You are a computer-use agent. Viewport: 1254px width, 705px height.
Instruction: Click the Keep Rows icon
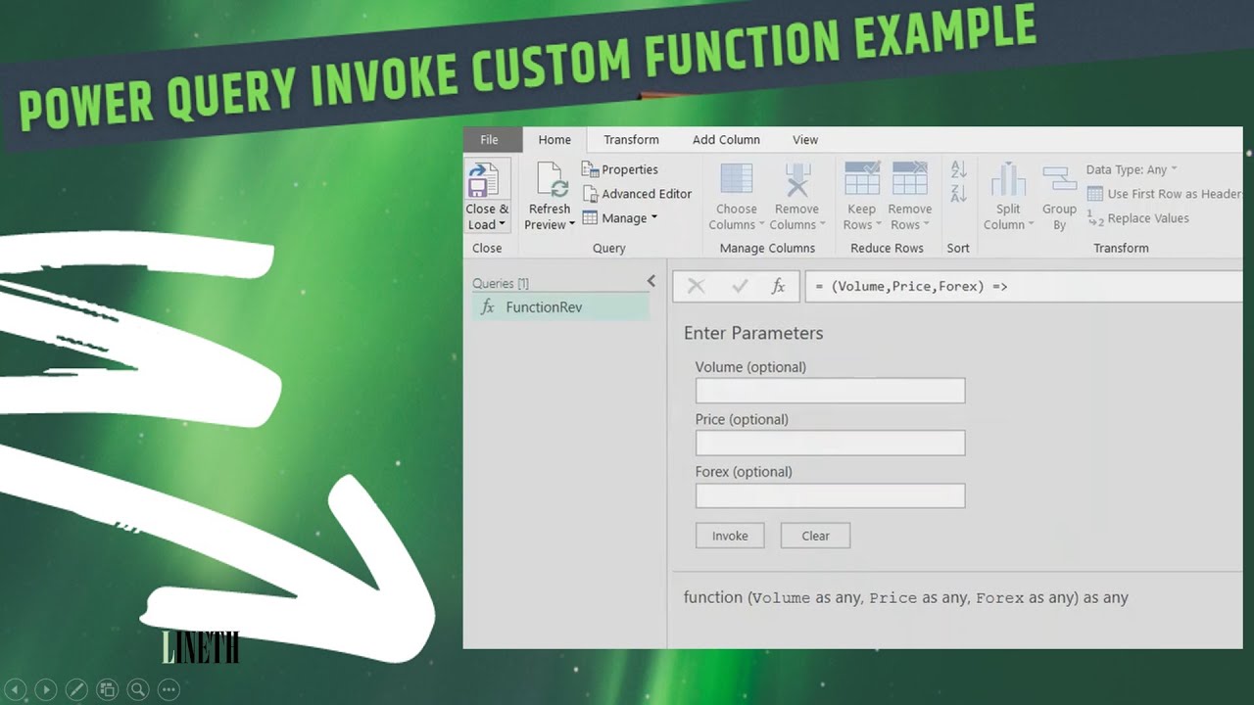[862, 179]
